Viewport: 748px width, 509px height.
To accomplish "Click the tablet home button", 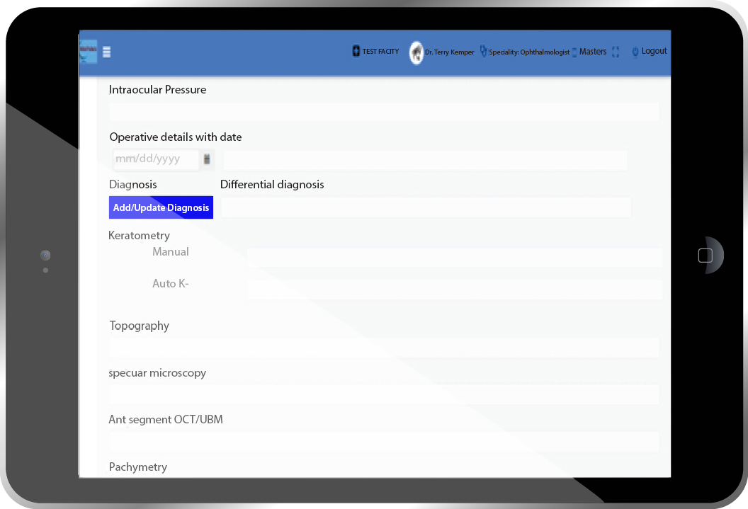I will (x=705, y=256).
